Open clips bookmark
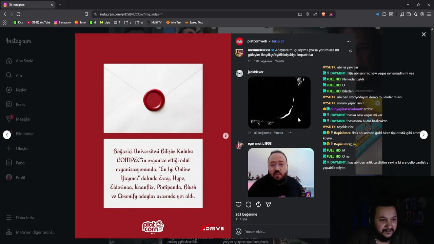Image resolution: width=434 pixels, height=244 pixels. click(105, 23)
